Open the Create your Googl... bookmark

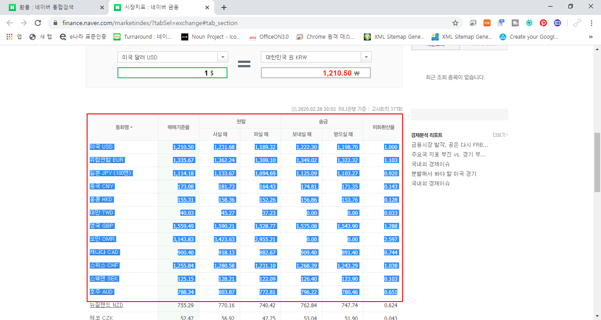529,37
